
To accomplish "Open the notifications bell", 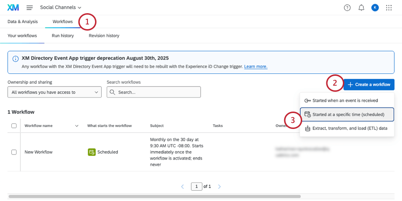I will (x=361, y=8).
